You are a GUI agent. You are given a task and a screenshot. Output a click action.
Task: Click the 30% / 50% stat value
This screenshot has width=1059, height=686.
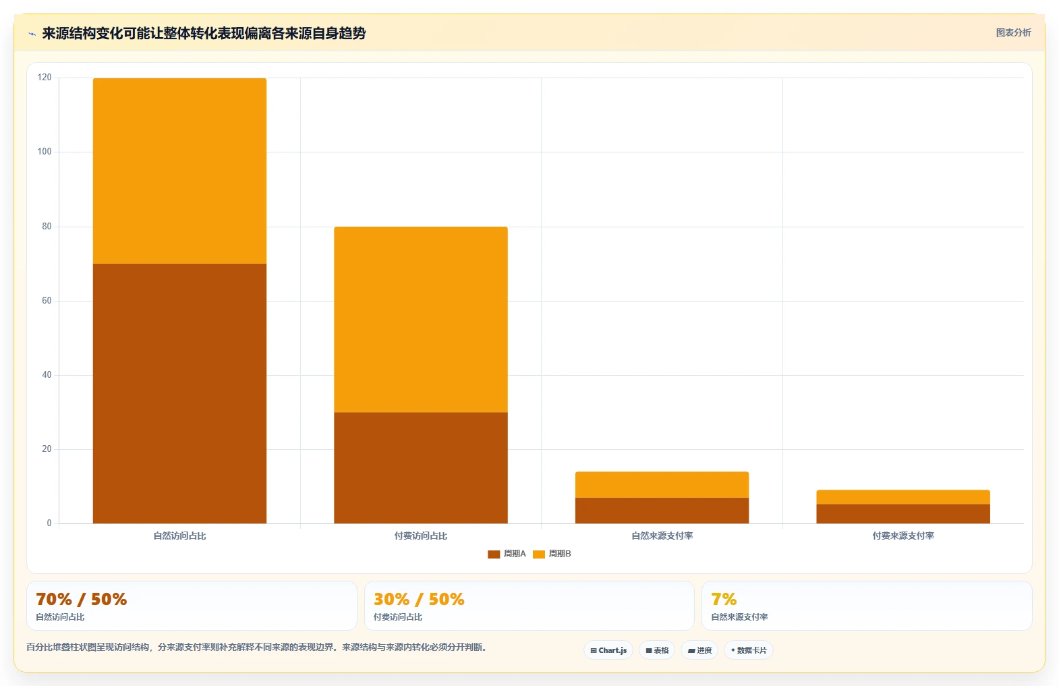coord(419,599)
